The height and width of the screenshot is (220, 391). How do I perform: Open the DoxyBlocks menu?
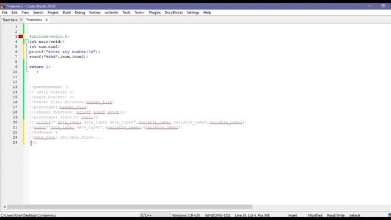174,12
